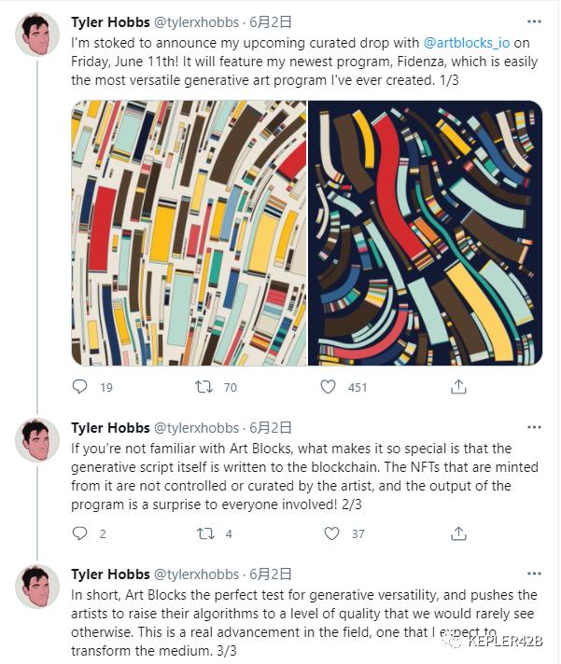Viewport: 561px width, 664px height.
Task: Click Tyler Hobbs avatar on second tweet
Action: 37,440
